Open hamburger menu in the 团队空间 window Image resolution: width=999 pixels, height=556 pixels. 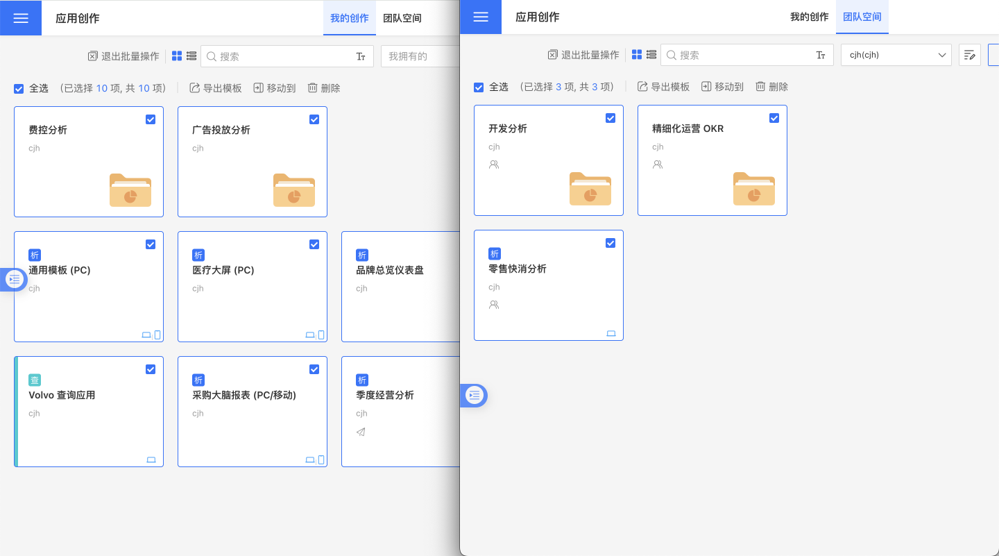[x=481, y=17]
